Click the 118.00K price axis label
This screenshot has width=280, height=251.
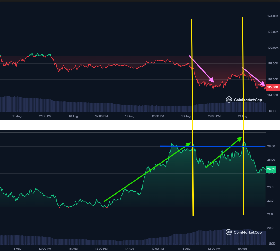[273, 63]
